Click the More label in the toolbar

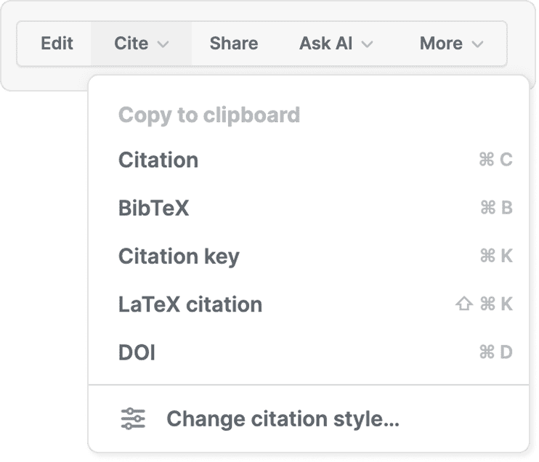coord(441,44)
